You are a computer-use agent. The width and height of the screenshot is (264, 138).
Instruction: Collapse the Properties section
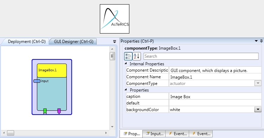126,90
